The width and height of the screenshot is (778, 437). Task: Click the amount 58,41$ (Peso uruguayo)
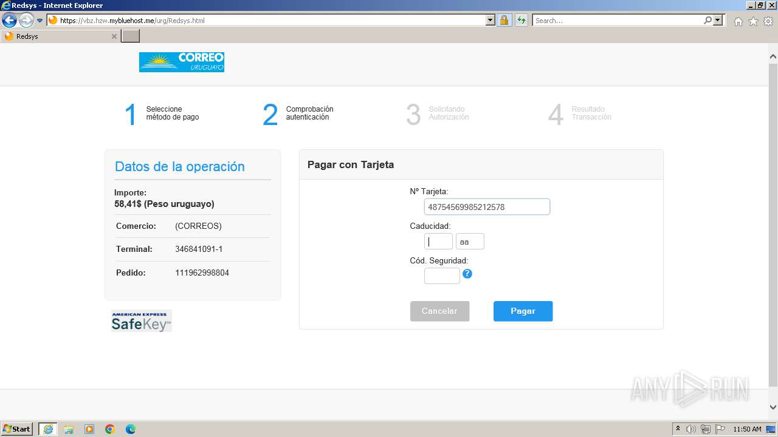pyautogui.click(x=164, y=204)
